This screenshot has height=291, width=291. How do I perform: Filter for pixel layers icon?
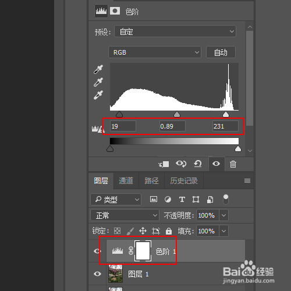(154, 199)
